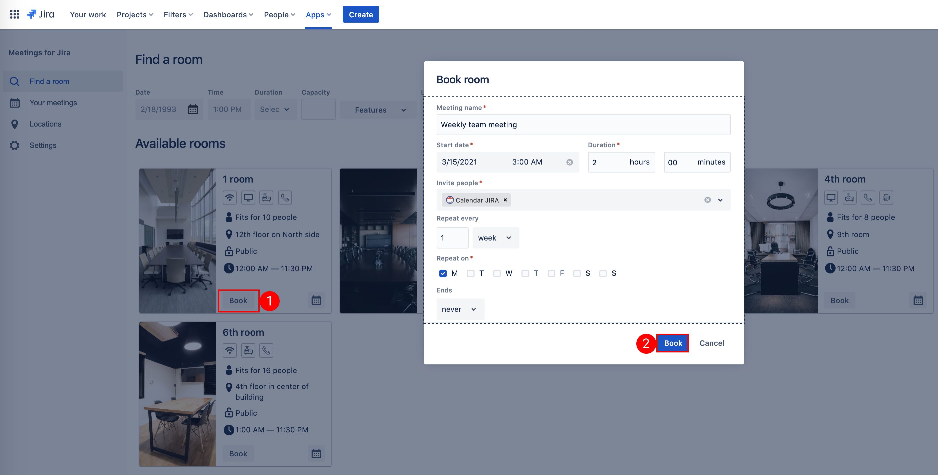The height and width of the screenshot is (475, 938).
Task: Click Book on the 1 room card
Action: pyautogui.click(x=238, y=300)
